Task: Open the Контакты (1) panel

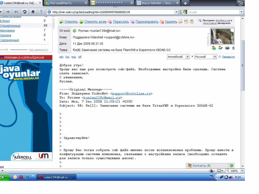Action: (x=207, y=166)
